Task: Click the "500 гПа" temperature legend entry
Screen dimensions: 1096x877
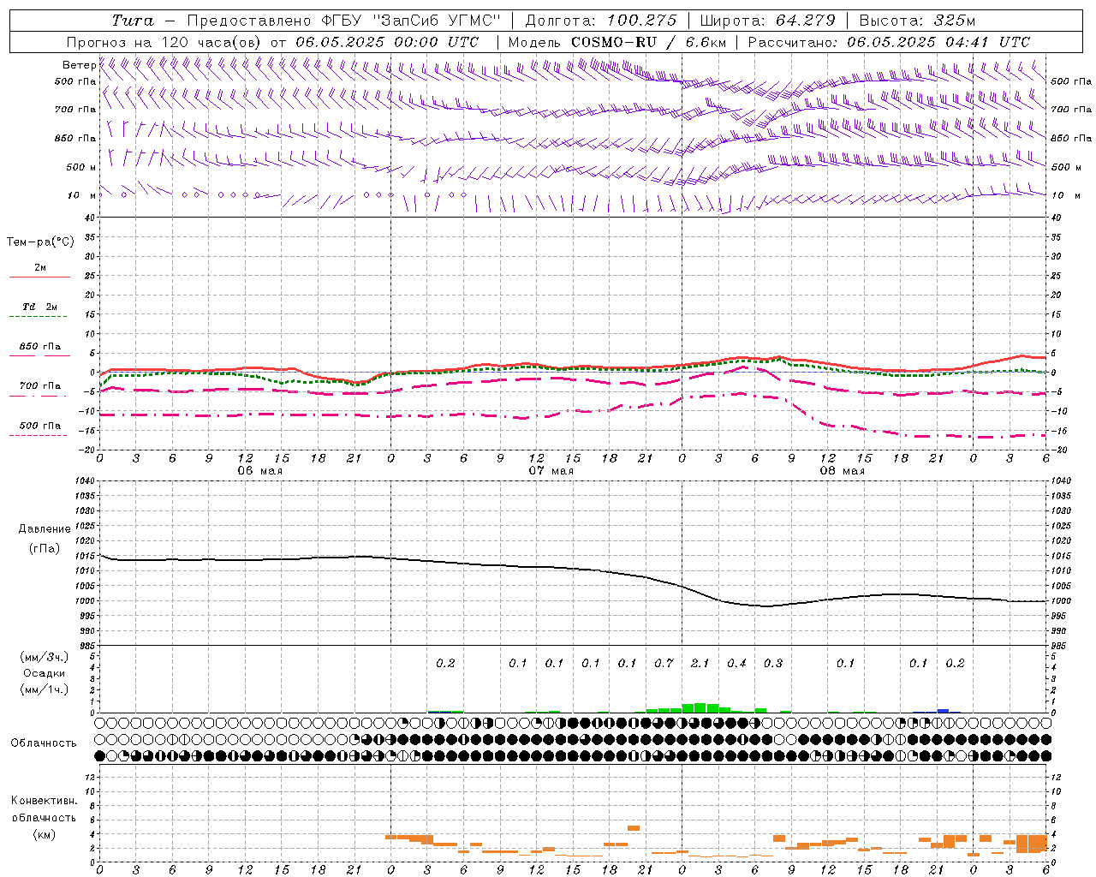Action: [x=39, y=426]
